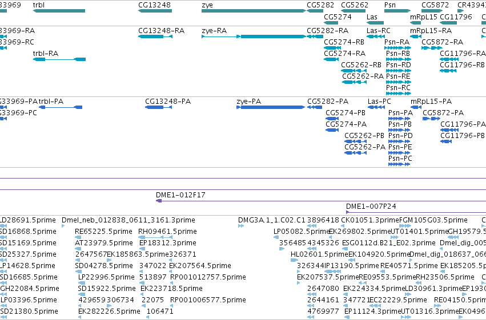
Task: Select protein Psn-PC
Action: [x=399, y=164]
